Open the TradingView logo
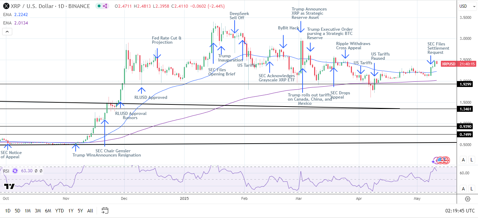 click(x=9, y=186)
